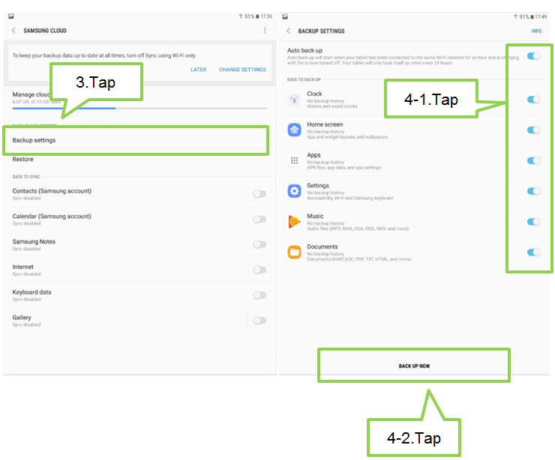The width and height of the screenshot is (555, 460).
Task: Enable Contacts (Samsung account) sync
Action: coord(259,194)
